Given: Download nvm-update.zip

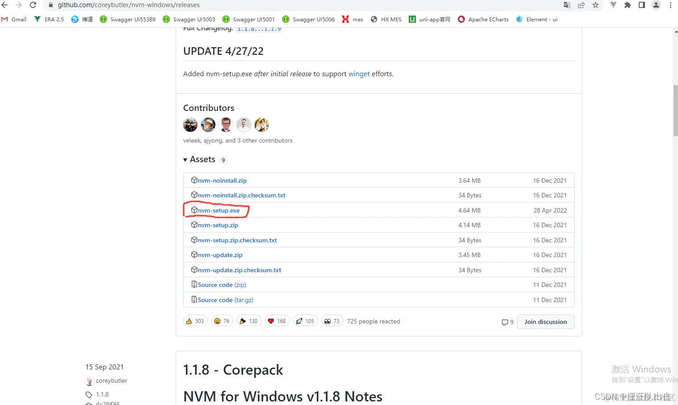Looking at the screenshot, I should coord(220,255).
